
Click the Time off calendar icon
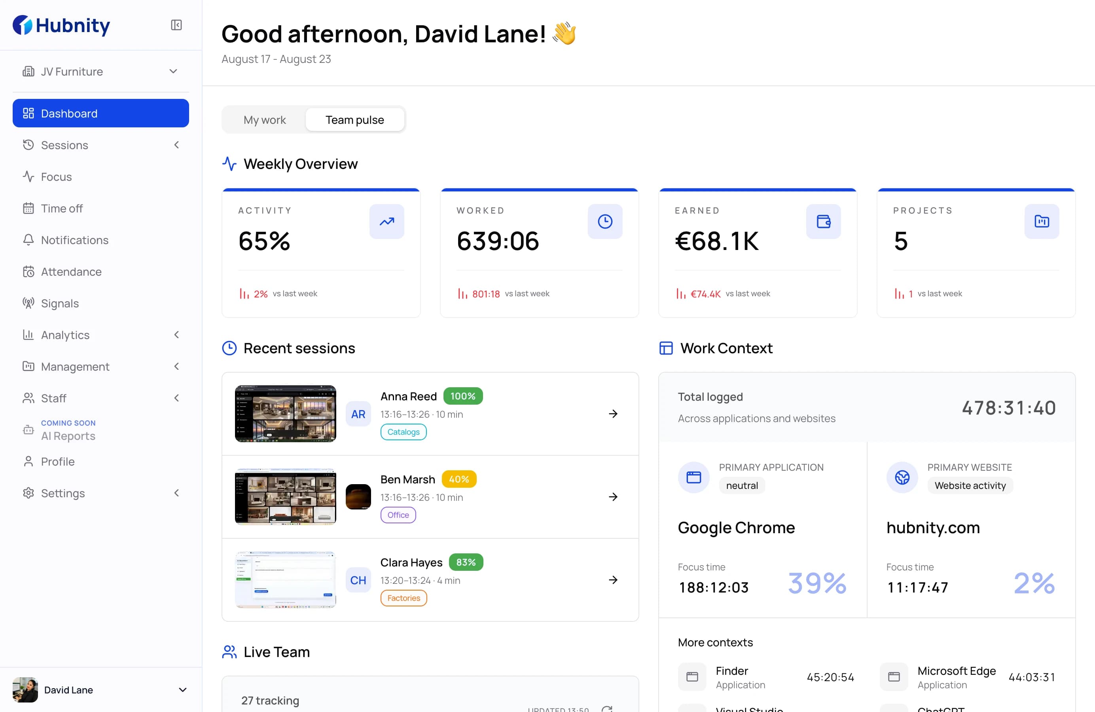(28, 208)
